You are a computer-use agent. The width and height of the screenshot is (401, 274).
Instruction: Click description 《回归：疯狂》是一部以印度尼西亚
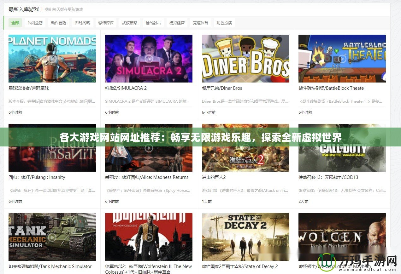(52, 191)
